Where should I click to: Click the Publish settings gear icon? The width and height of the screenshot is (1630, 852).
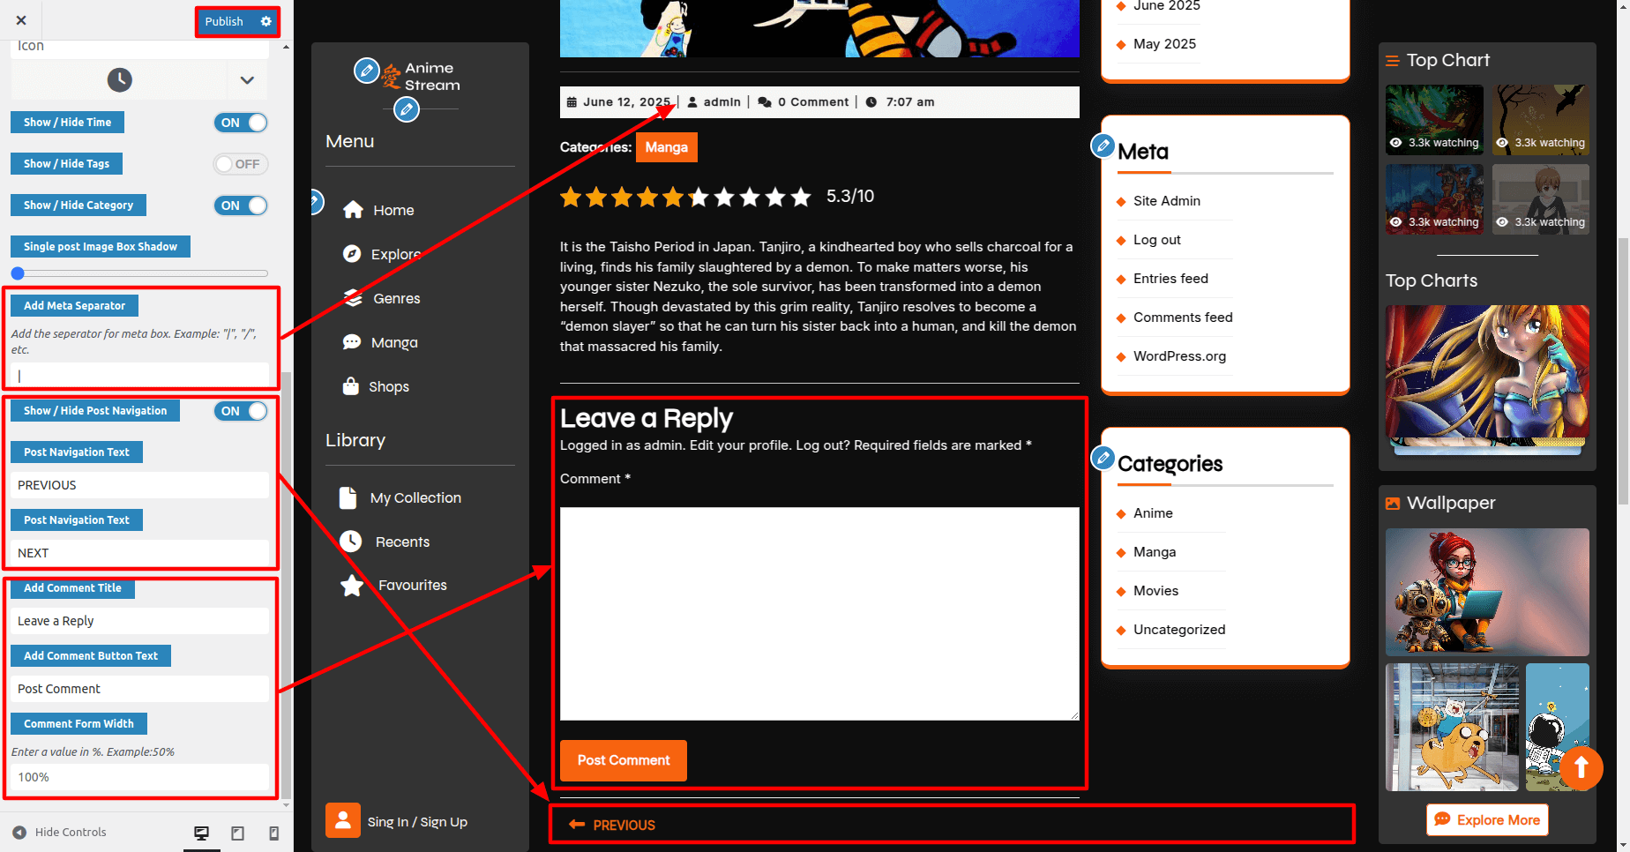(x=265, y=21)
